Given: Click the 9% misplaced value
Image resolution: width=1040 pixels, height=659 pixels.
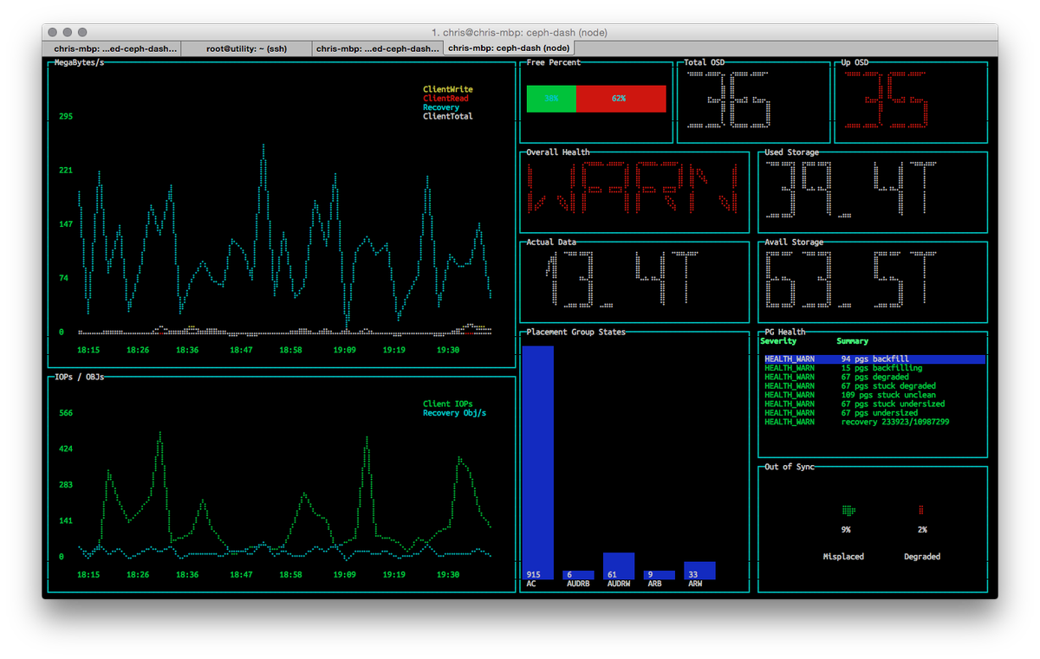Looking at the screenshot, I should [846, 529].
